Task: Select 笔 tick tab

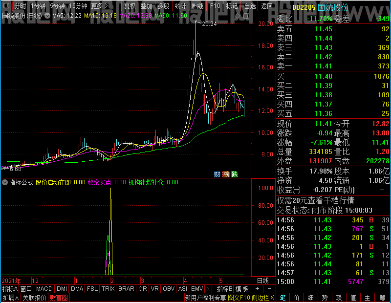Action: [282, 298]
